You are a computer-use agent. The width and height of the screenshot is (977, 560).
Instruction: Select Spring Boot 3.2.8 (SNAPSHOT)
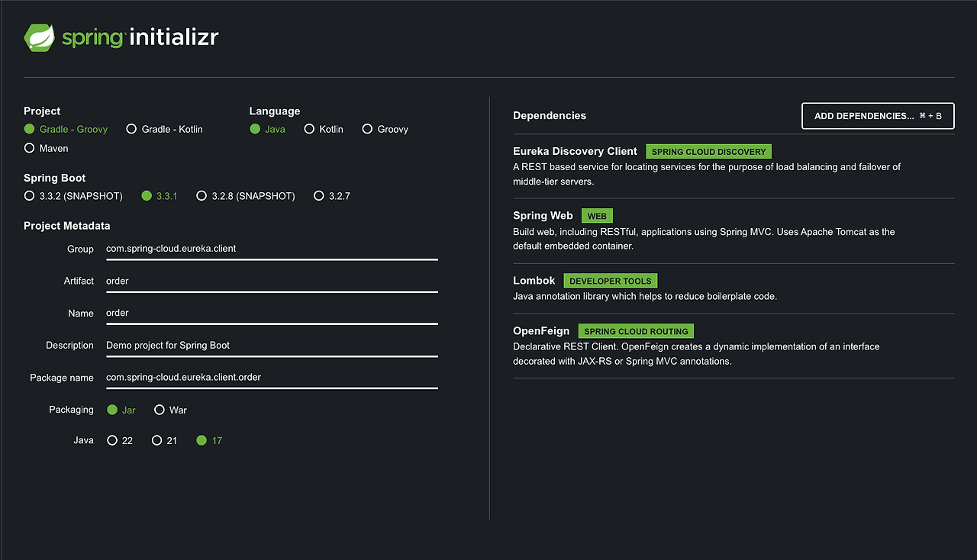pos(246,196)
